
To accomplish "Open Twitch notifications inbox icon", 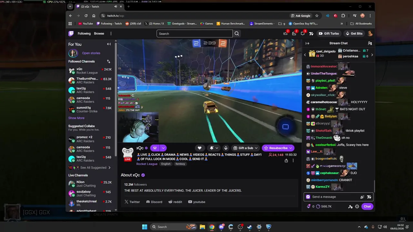I will click(294, 34).
